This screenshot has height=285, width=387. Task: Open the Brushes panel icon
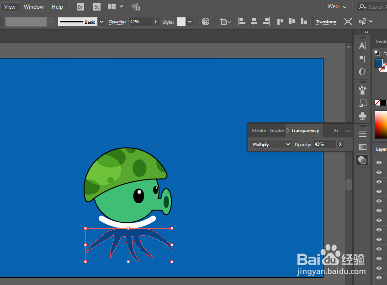tap(362, 90)
